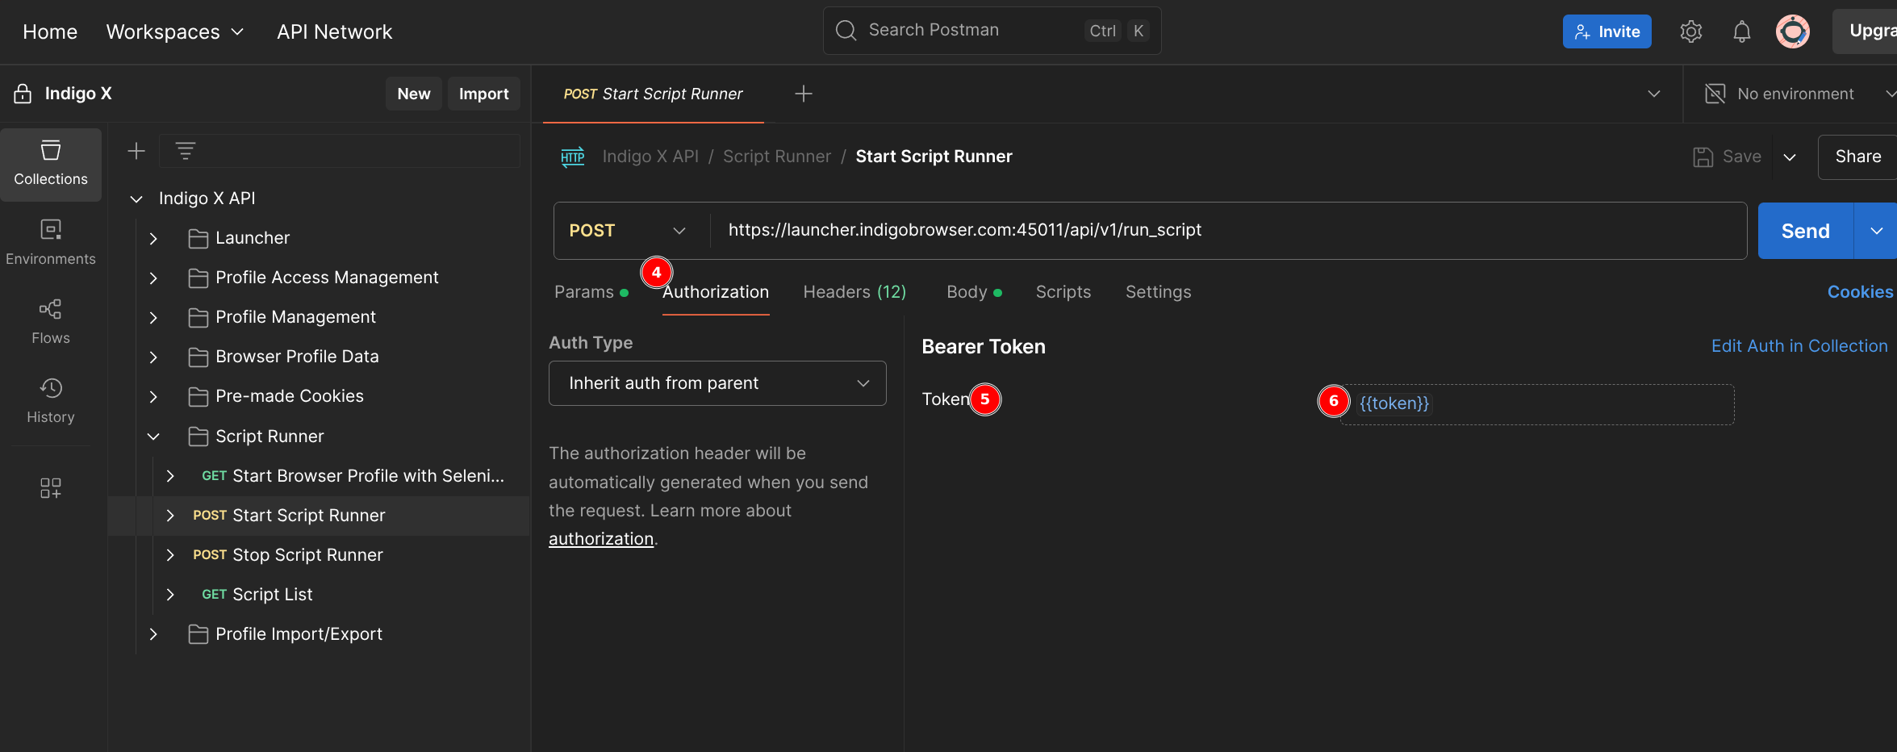
Task: Open the Save options dropdown arrow
Action: coord(1790,157)
